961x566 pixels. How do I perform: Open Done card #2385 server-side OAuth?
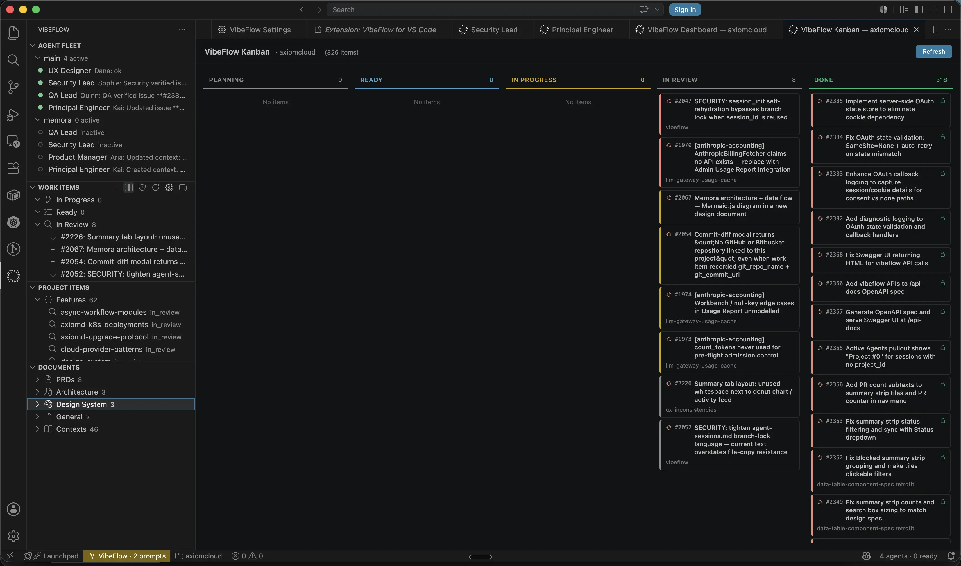pyautogui.click(x=881, y=110)
